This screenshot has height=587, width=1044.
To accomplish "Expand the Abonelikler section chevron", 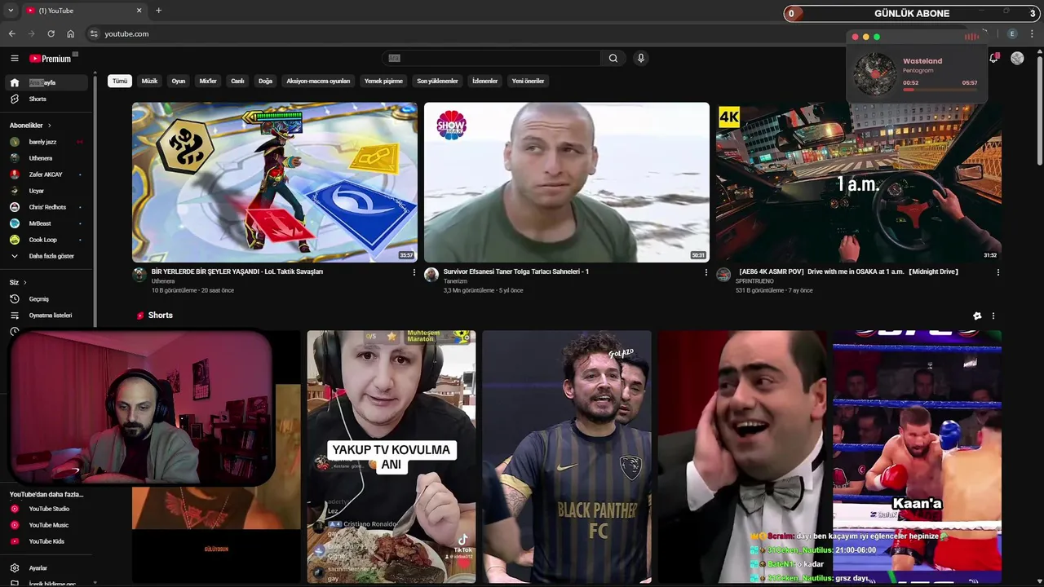I will coord(49,126).
